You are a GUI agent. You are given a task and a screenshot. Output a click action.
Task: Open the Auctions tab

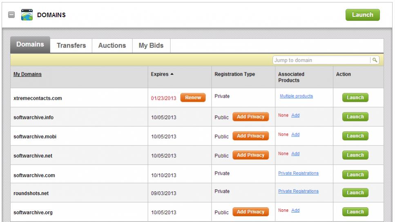(x=112, y=45)
